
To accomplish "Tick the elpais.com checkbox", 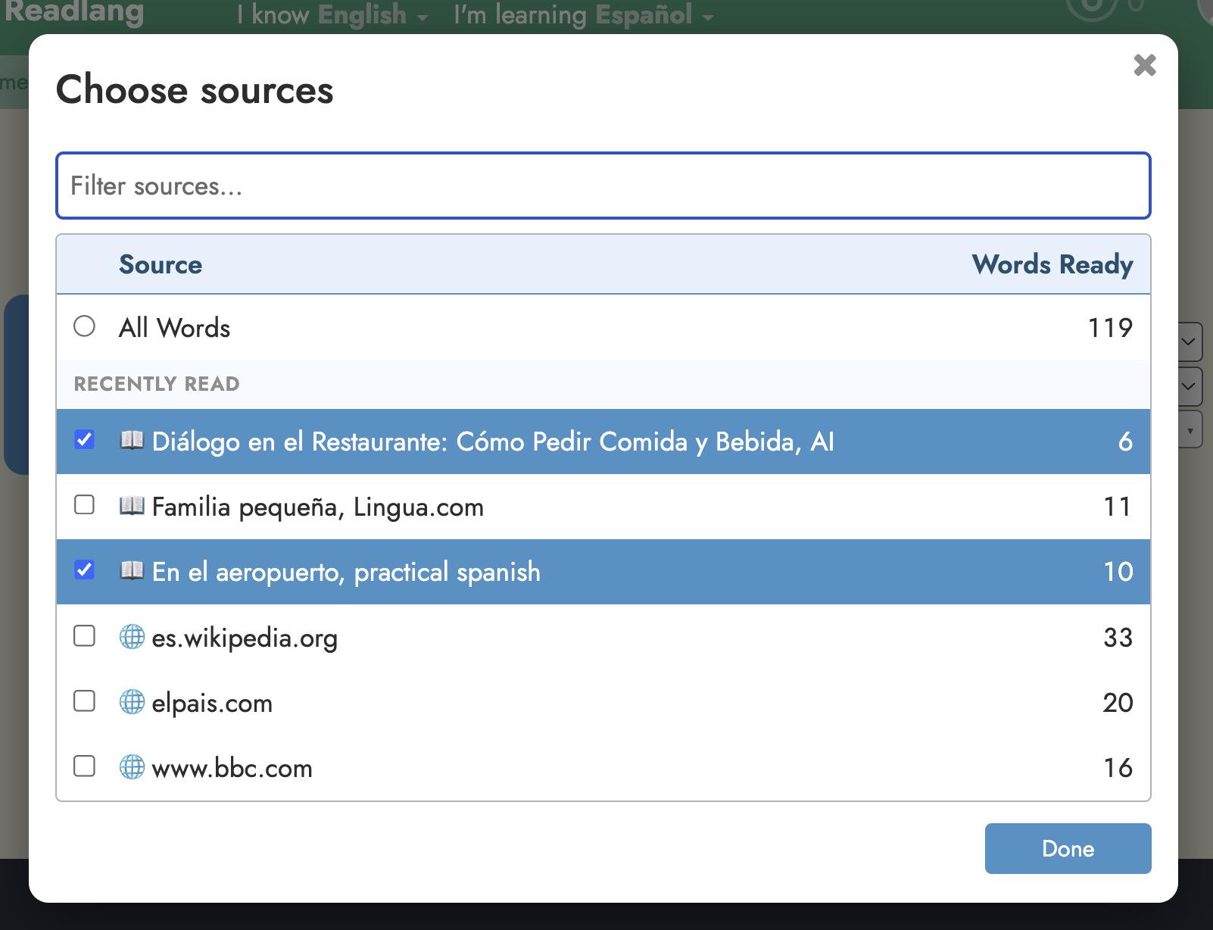I will pyautogui.click(x=84, y=701).
